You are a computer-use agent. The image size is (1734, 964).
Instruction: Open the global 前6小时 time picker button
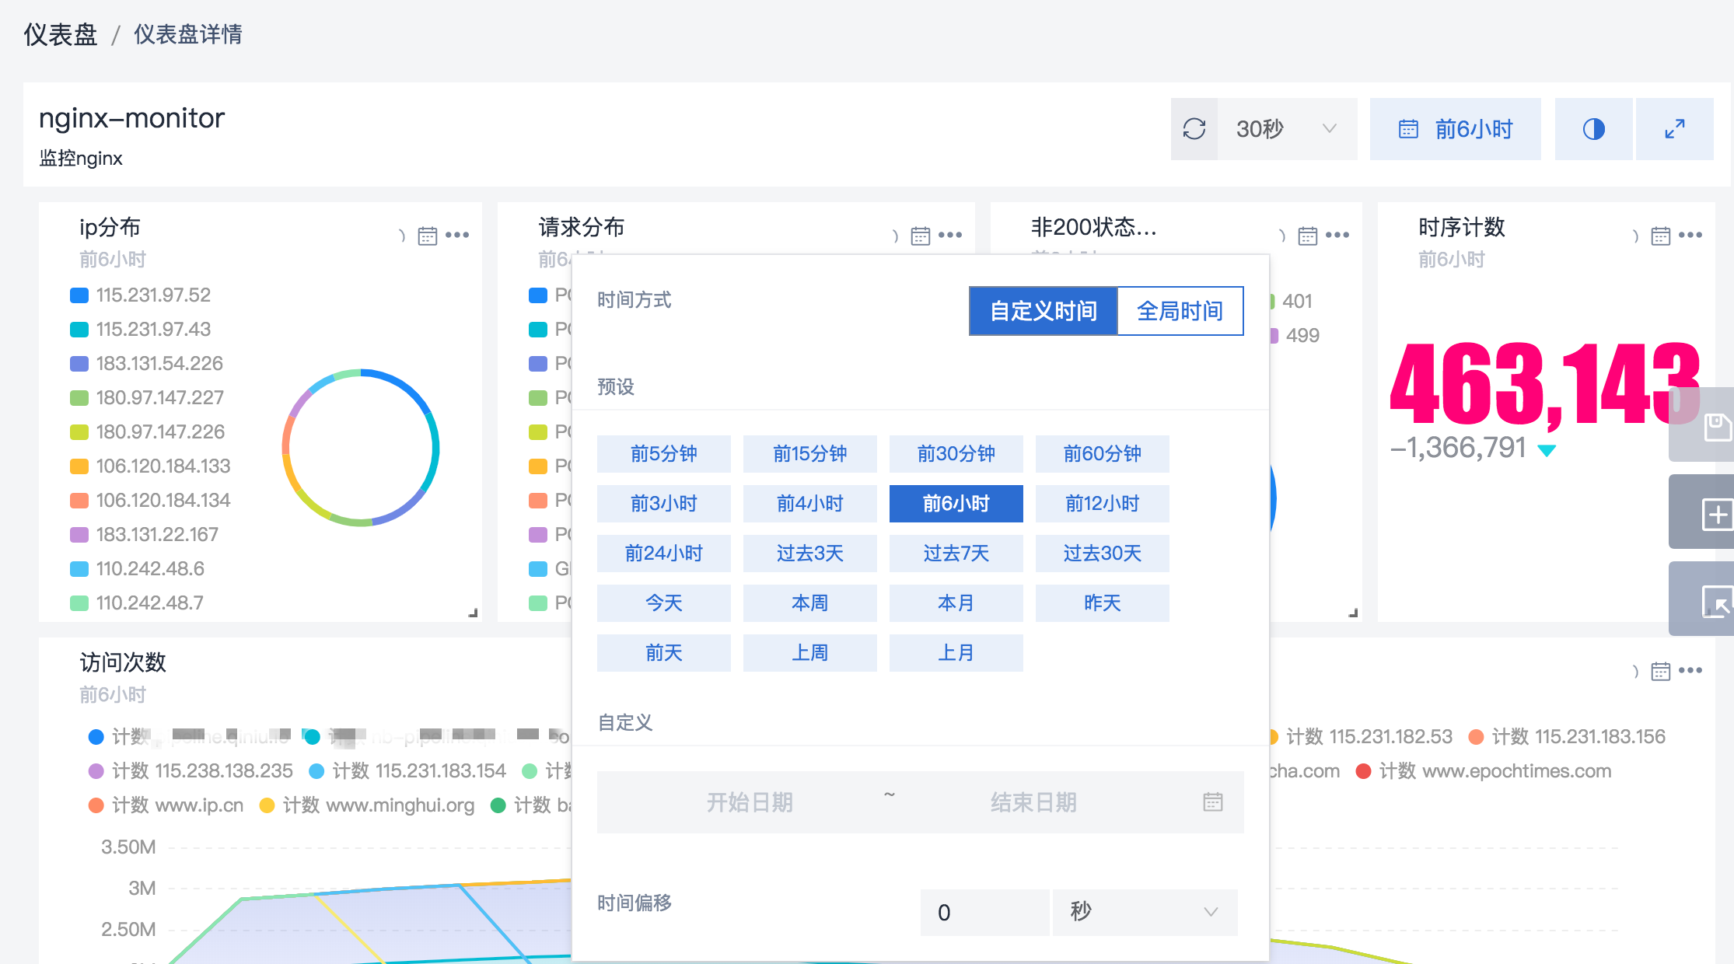[1456, 129]
